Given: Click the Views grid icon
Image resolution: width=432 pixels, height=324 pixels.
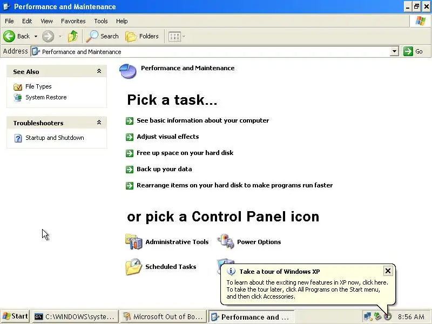Looking at the screenshot, I should [174, 36].
